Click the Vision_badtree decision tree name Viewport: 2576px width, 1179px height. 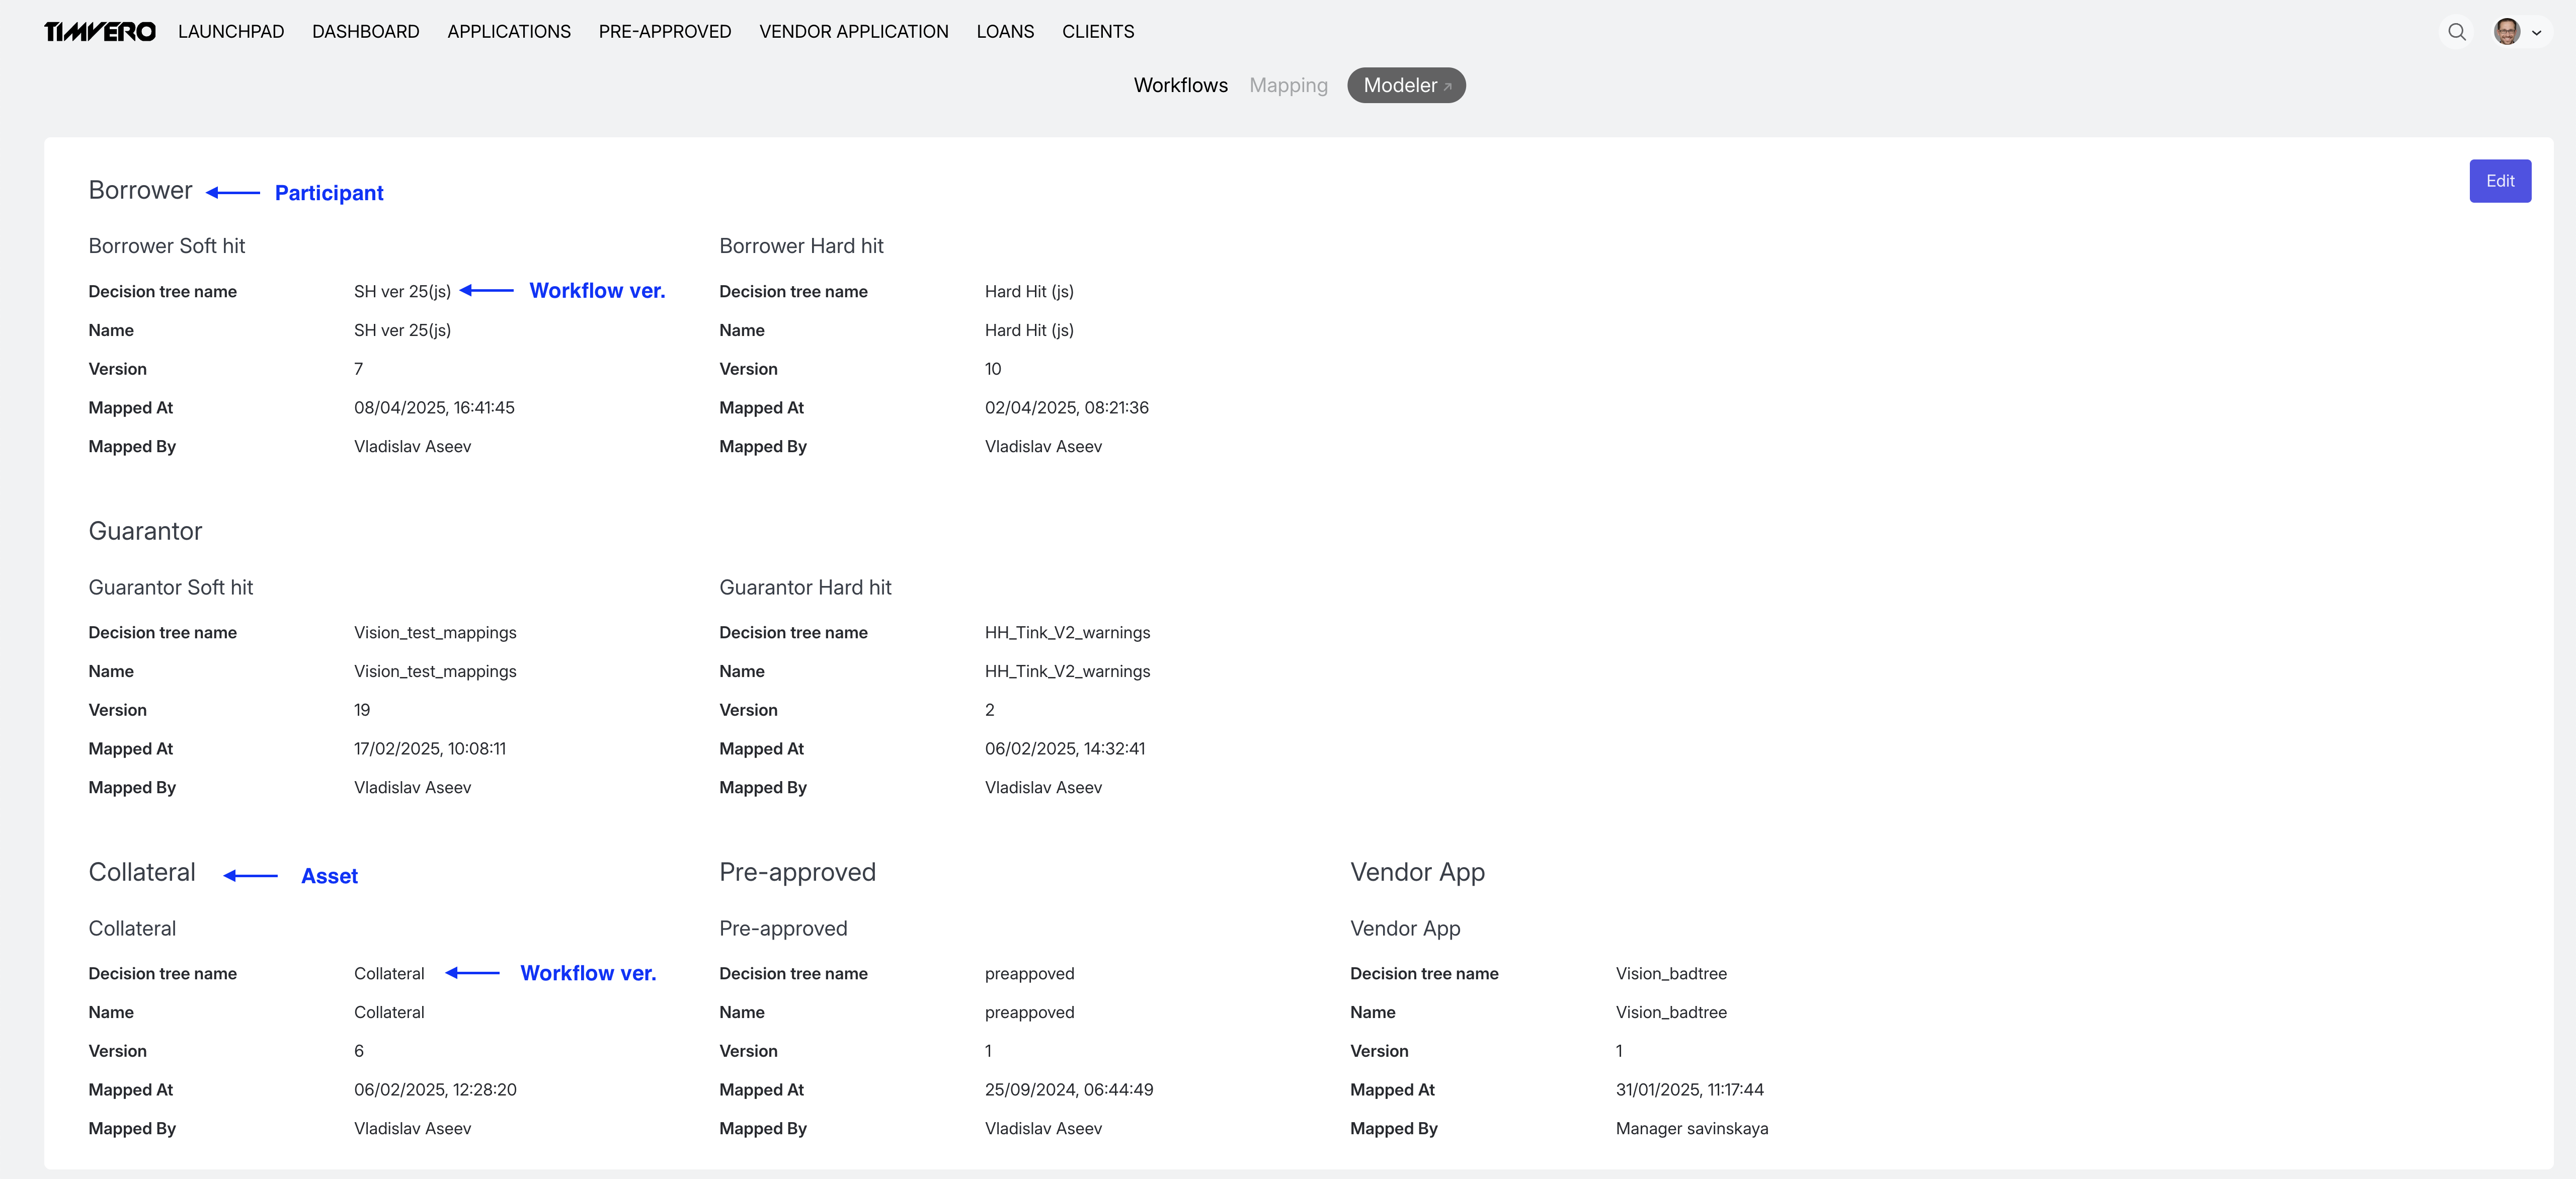coord(1671,973)
